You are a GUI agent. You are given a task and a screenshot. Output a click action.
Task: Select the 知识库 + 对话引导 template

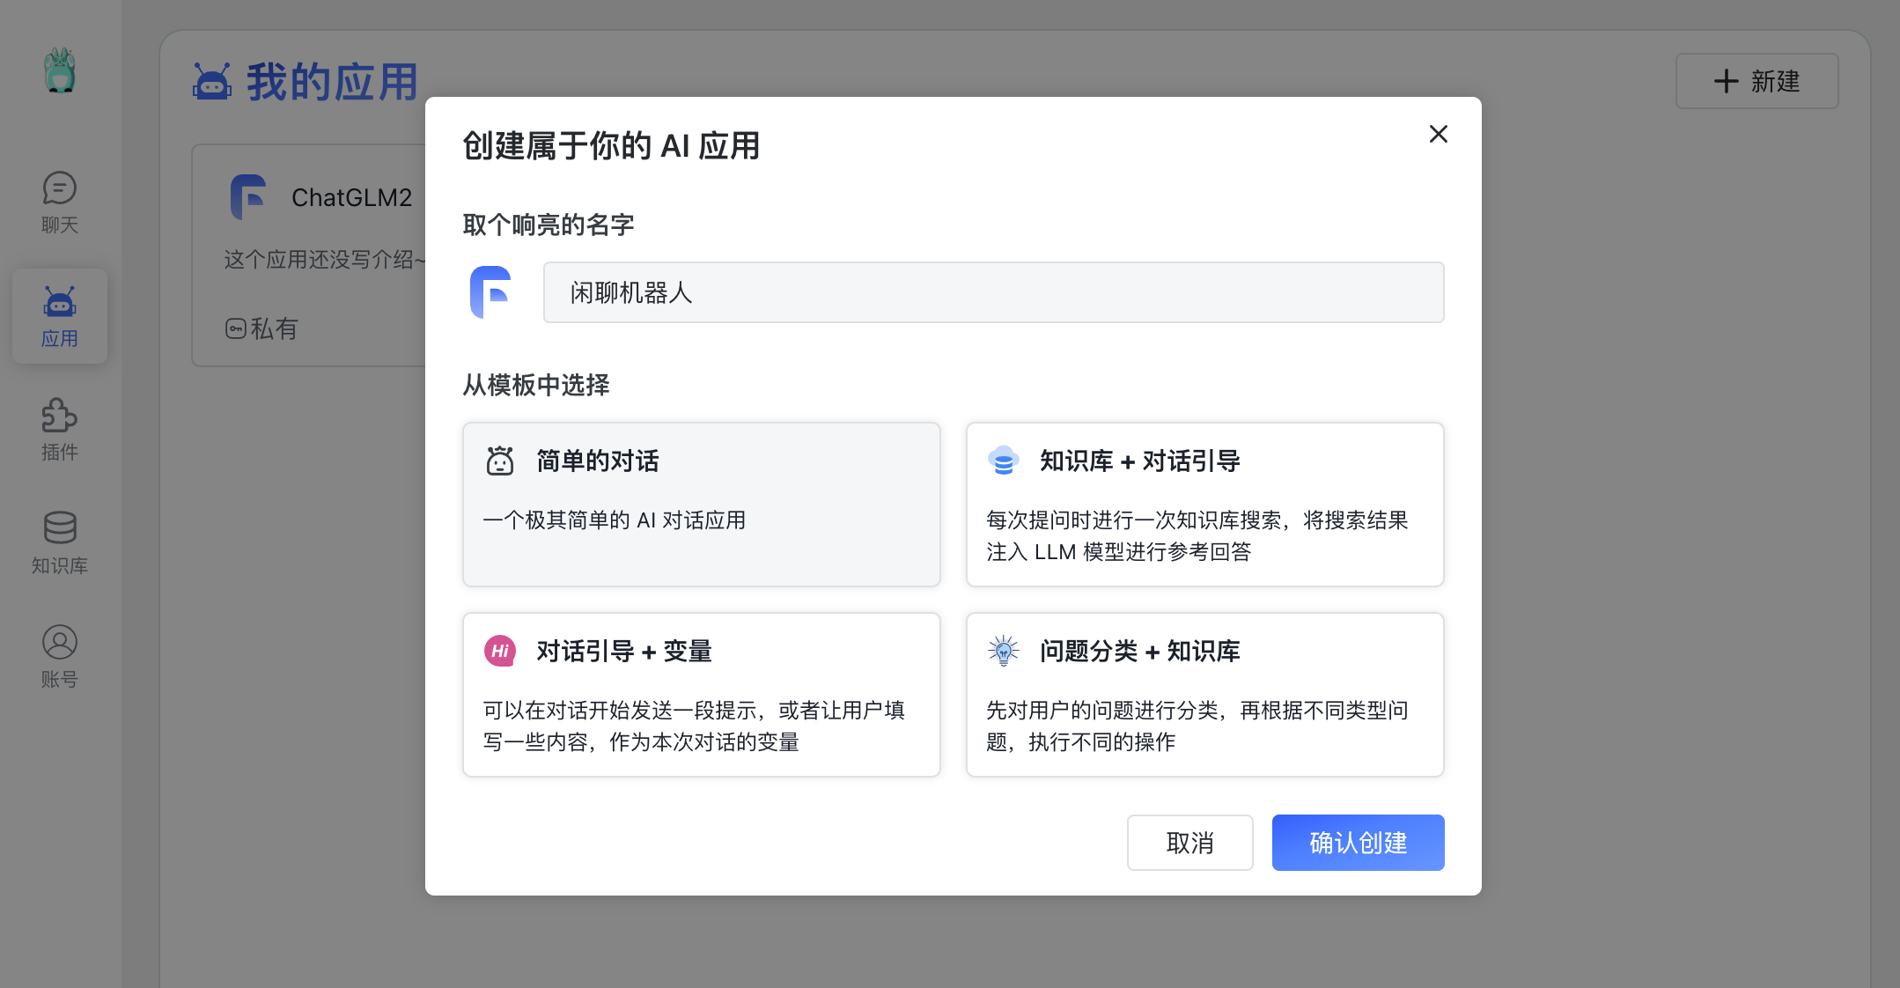click(1204, 505)
